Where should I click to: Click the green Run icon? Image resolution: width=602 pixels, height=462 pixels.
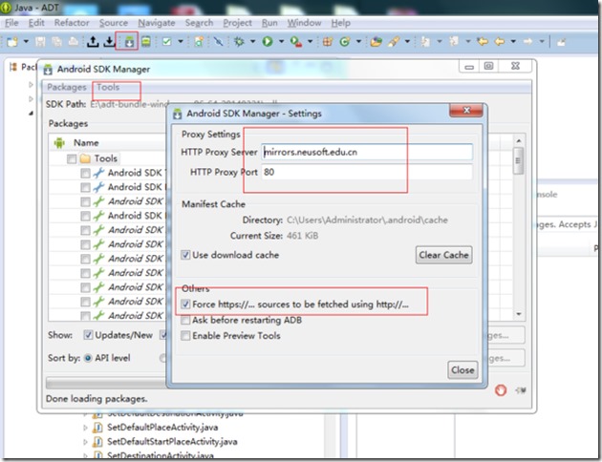coord(268,41)
